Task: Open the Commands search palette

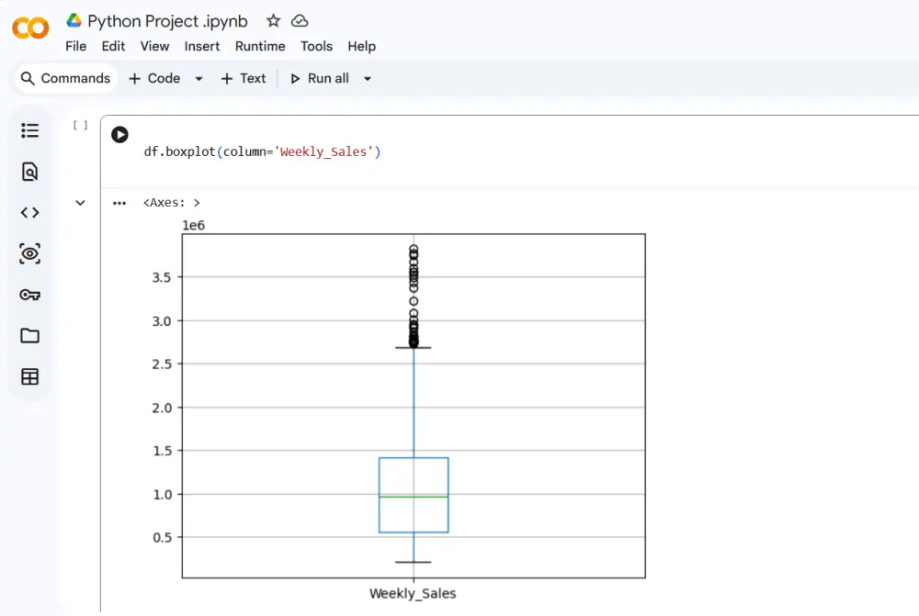Action: 65,78
